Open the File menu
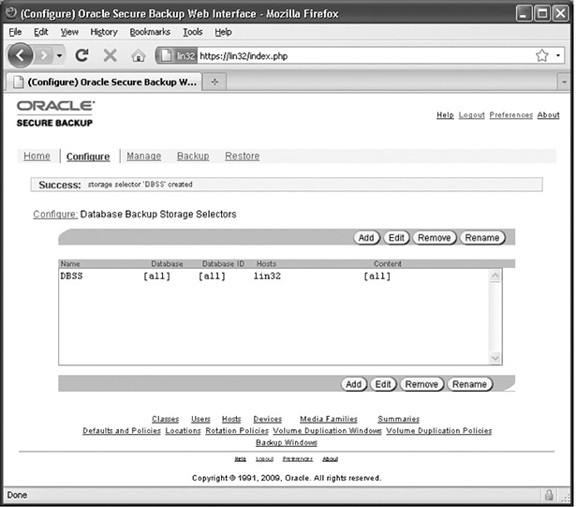This screenshot has height=507, width=576. pyautogui.click(x=15, y=32)
